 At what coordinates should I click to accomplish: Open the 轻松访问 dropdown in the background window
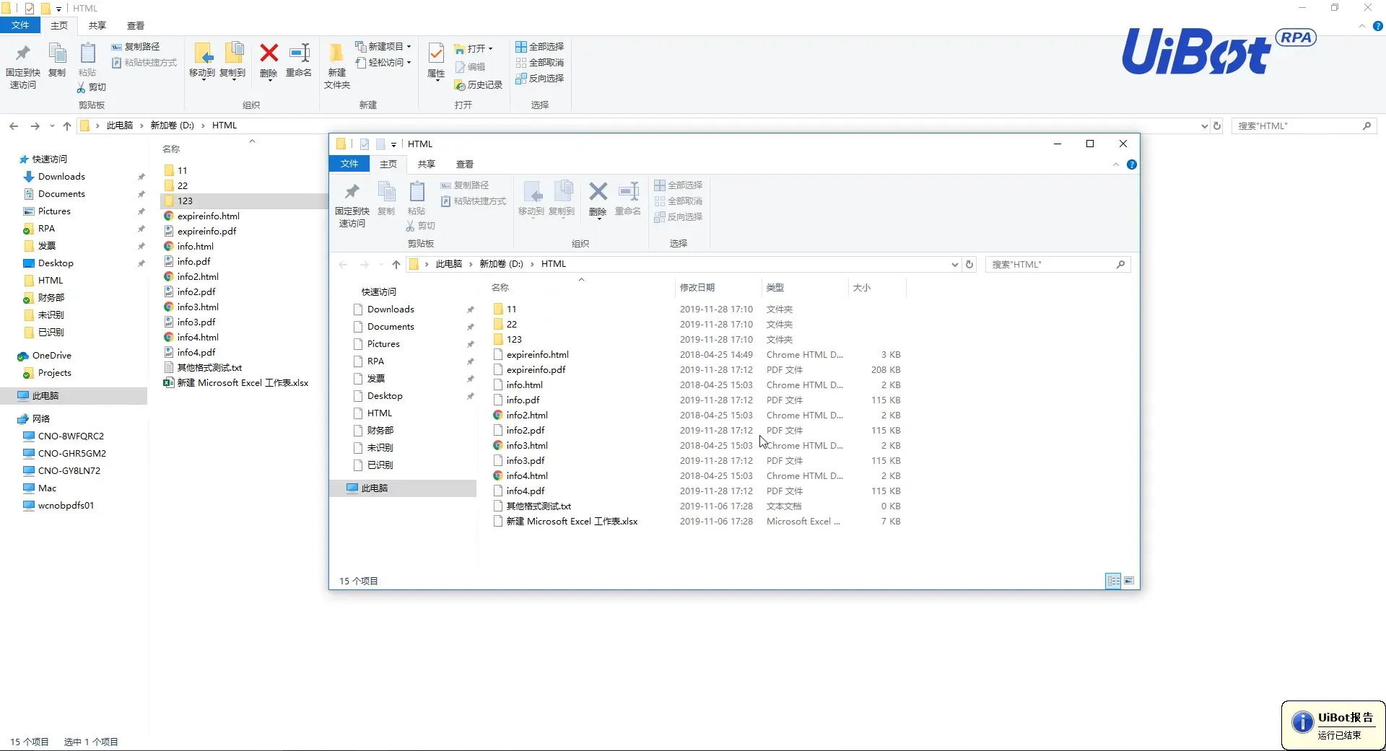click(x=383, y=63)
